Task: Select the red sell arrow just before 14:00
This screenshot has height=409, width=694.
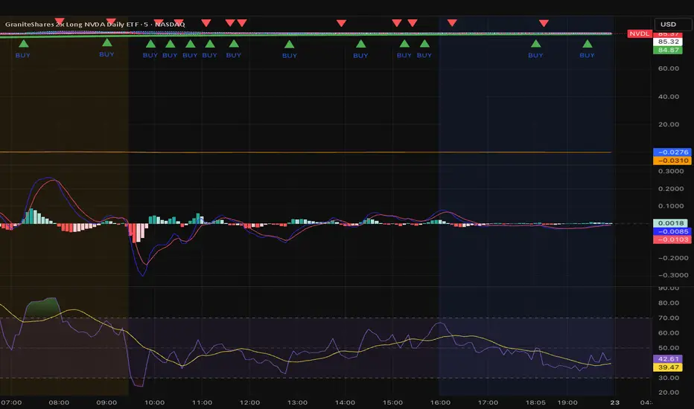Action: pyautogui.click(x=341, y=23)
